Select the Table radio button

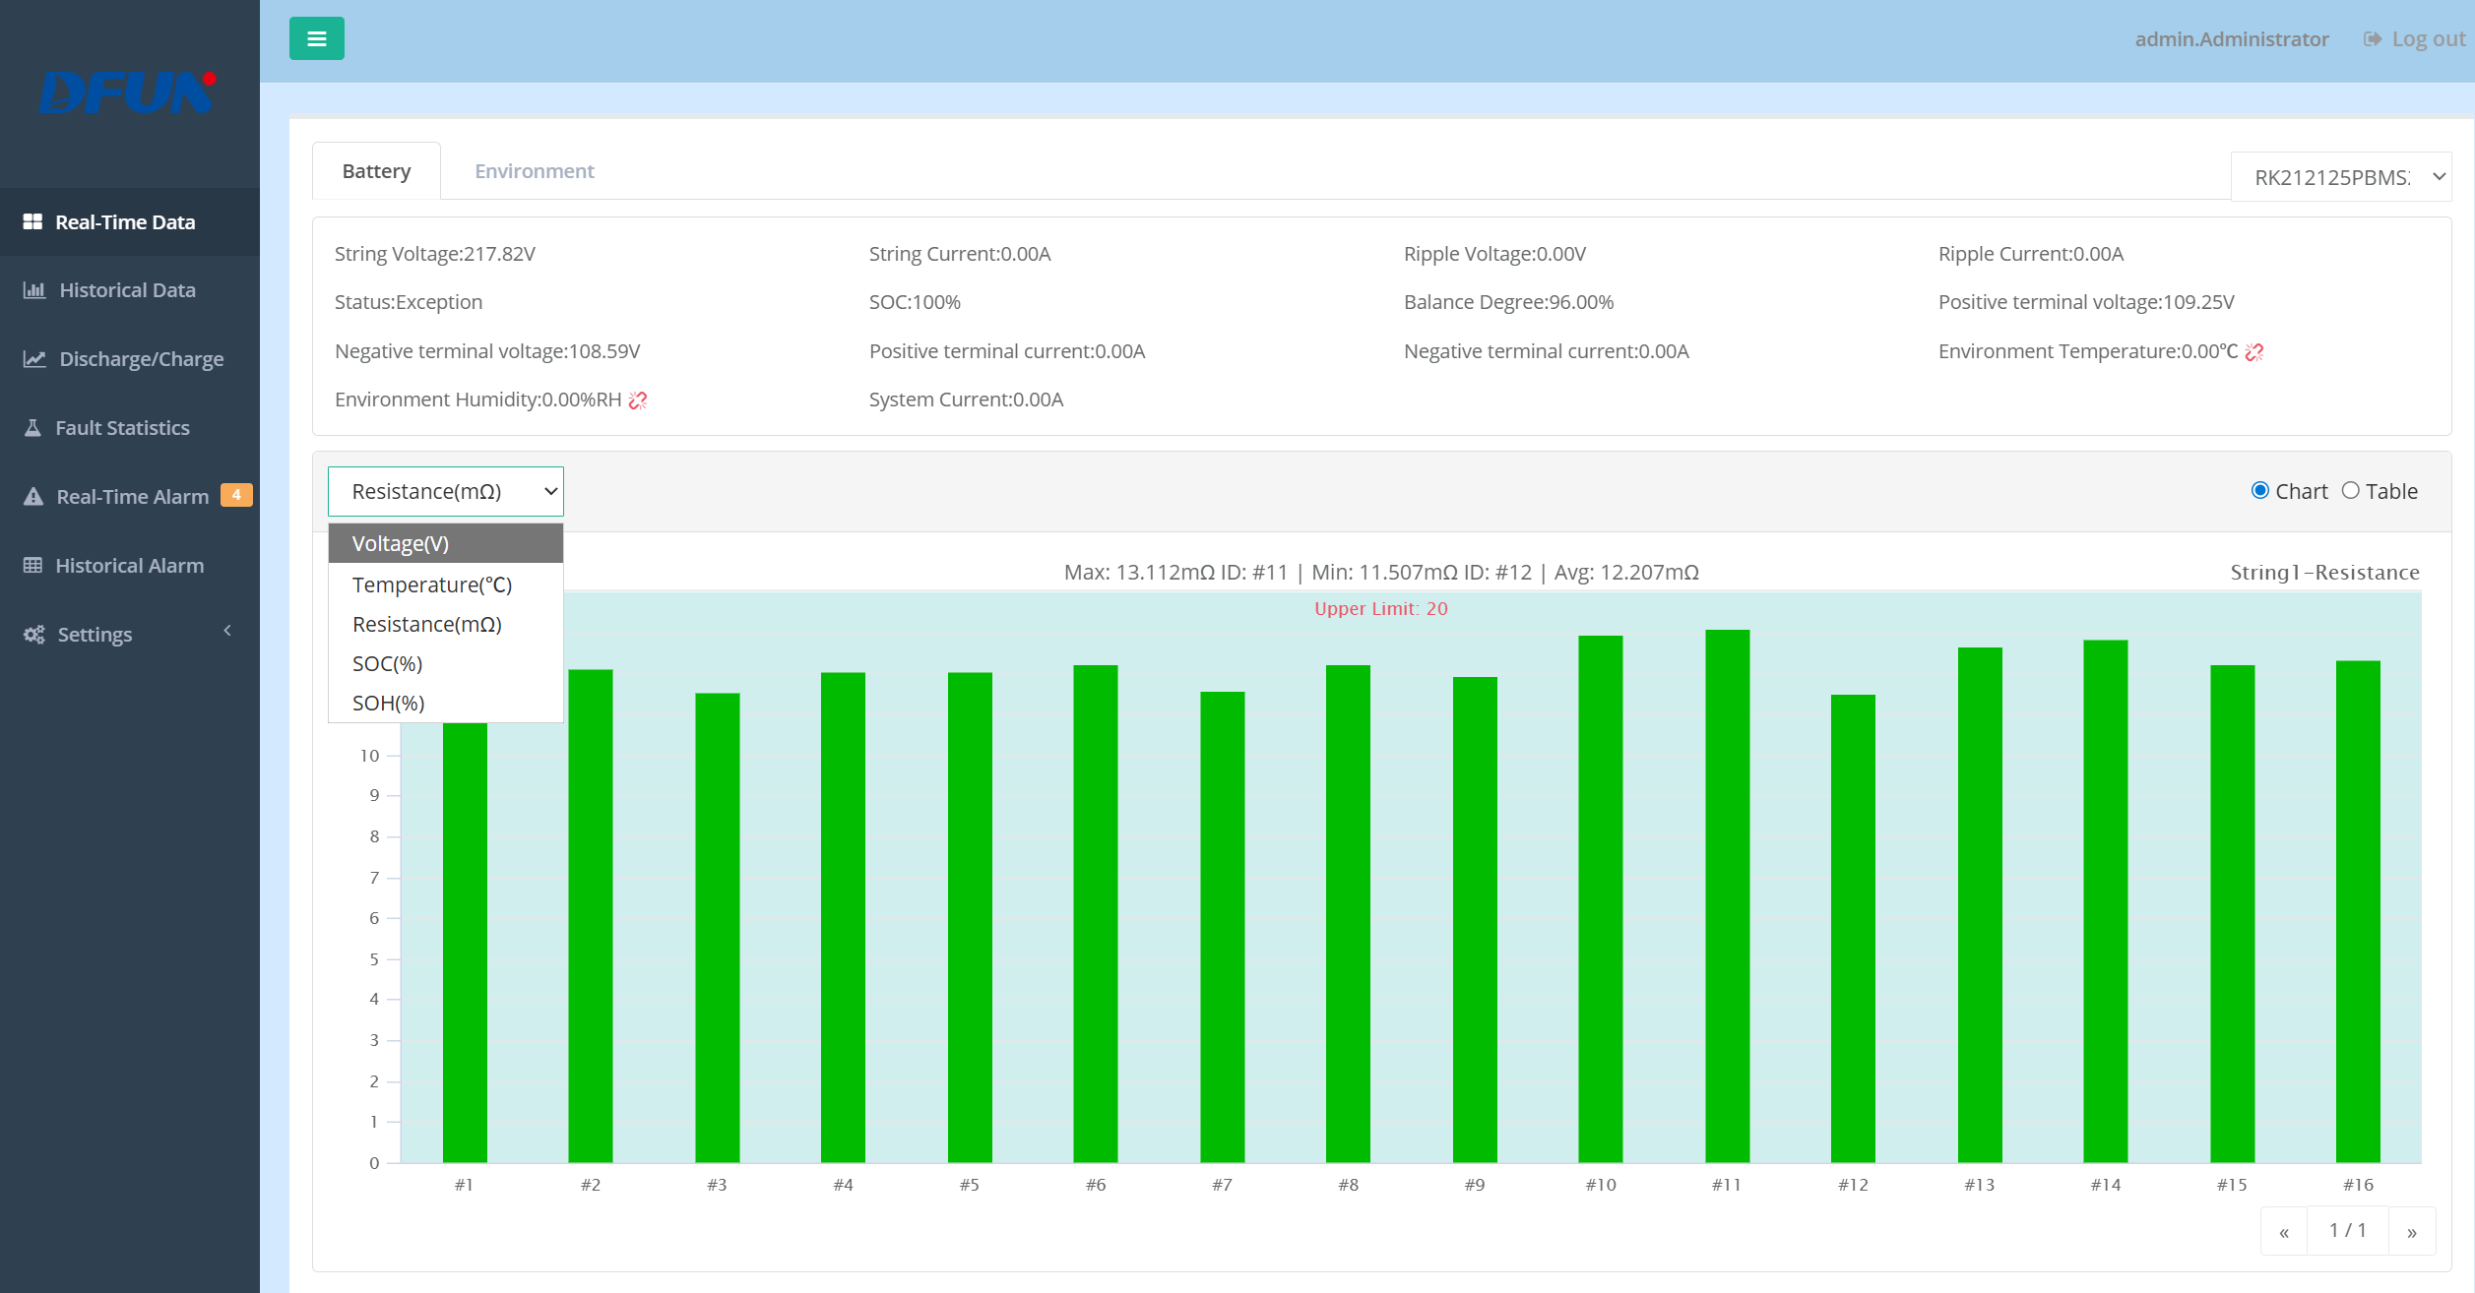[2350, 491]
